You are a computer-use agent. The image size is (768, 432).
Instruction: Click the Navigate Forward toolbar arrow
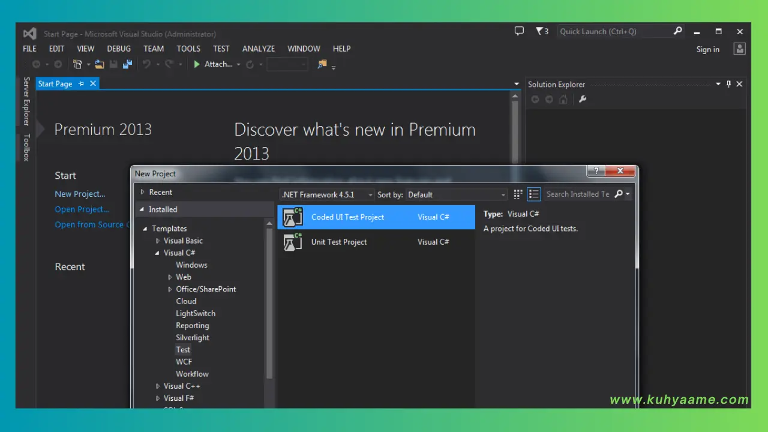58,64
